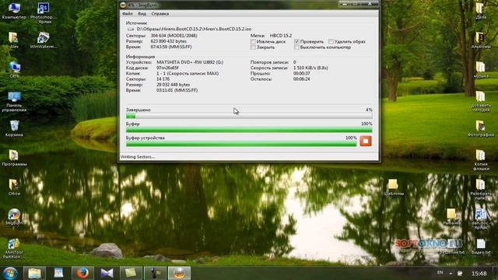Enable the Извлечь диск checkbox
Image resolution: width=498 pixels, height=280 pixels.
(253, 41)
